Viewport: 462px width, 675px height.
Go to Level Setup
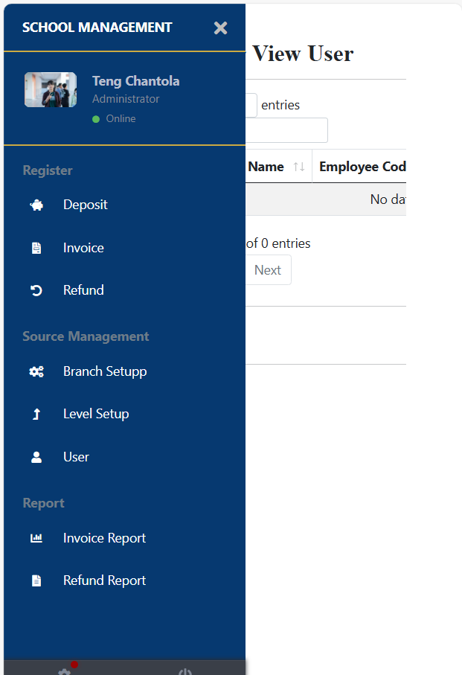coord(96,415)
